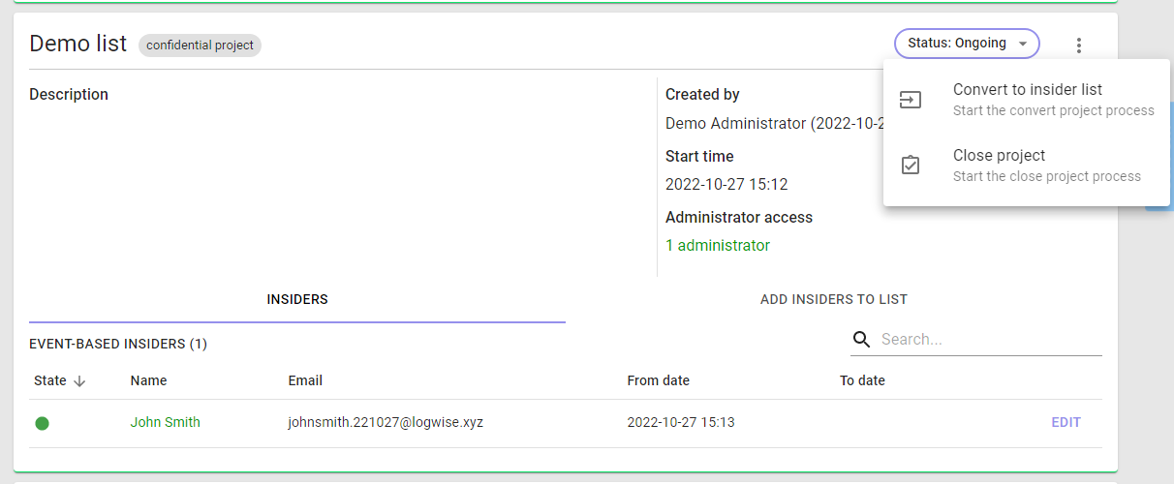Click the magnifying glass search icon
The height and width of the screenshot is (484, 1174).
coord(861,339)
